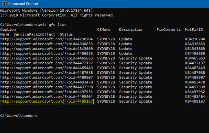This screenshot has height=133, width=209.
Task: Click the URL with kbid=4485449
Action: coord(46,68)
